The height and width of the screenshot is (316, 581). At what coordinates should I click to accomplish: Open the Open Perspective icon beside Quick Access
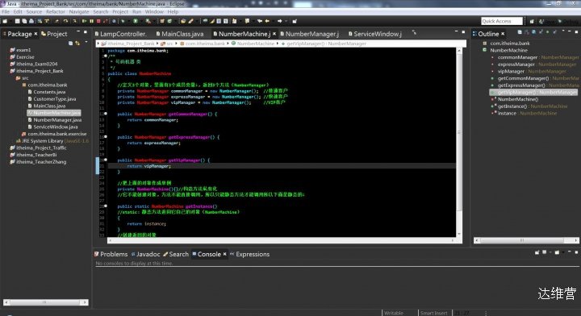[x=532, y=21]
